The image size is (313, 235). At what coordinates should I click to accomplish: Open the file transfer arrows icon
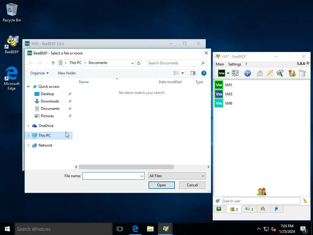pos(292,73)
